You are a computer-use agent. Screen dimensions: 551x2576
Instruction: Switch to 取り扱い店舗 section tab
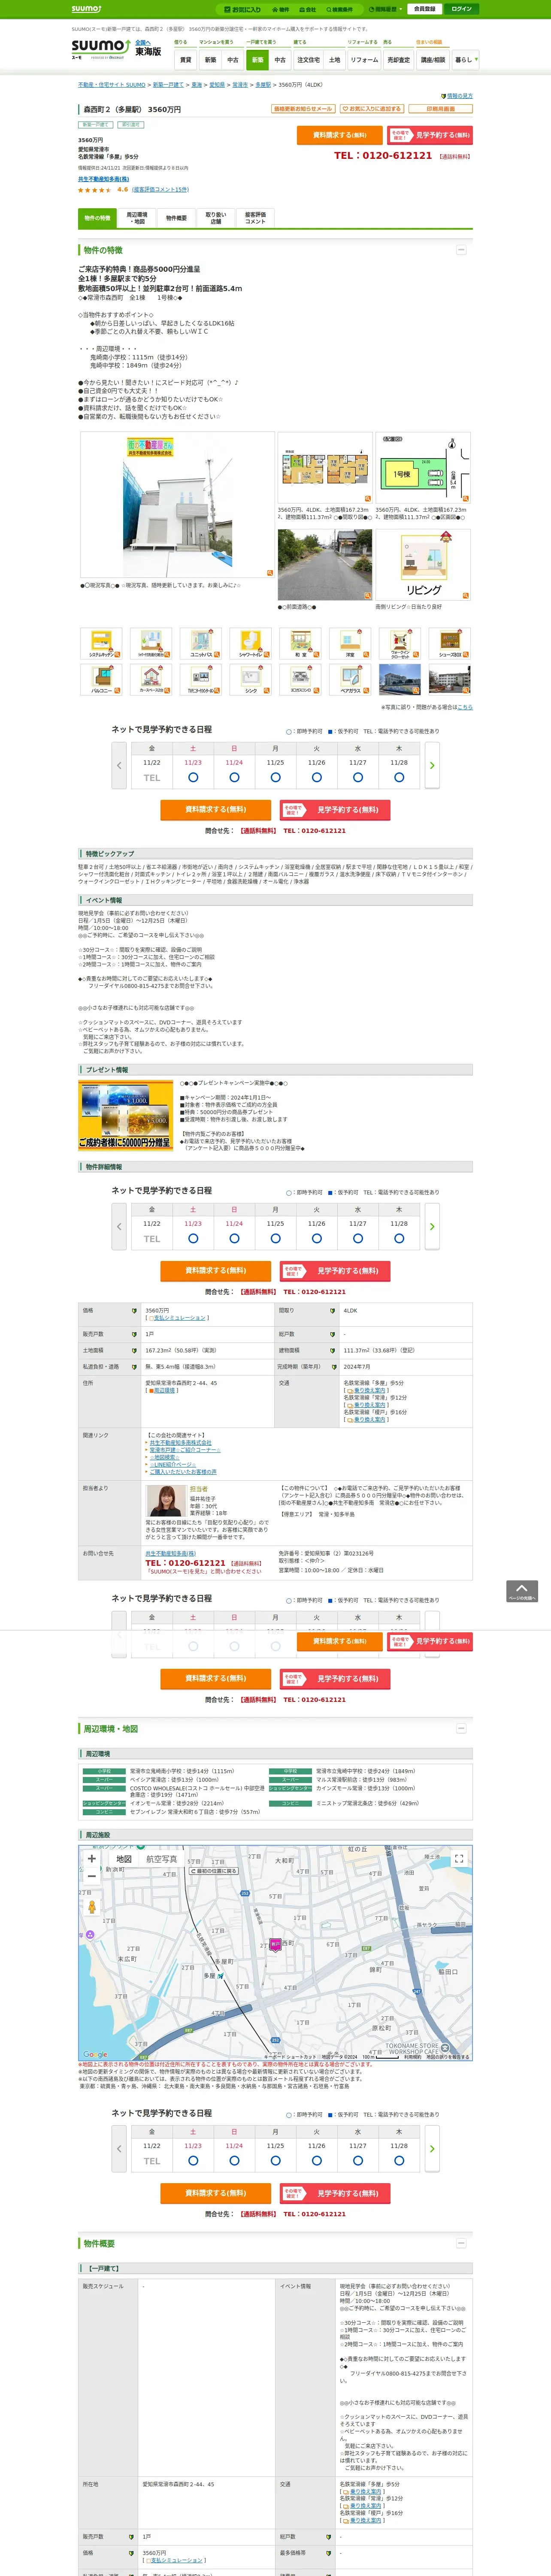pos(216,218)
